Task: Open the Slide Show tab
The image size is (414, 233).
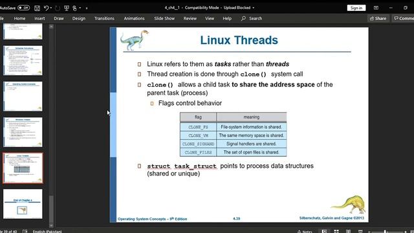Action: (x=164, y=18)
